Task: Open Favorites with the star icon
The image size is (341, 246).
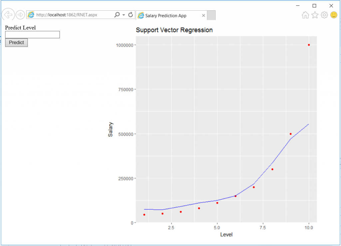Action: (x=315, y=15)
